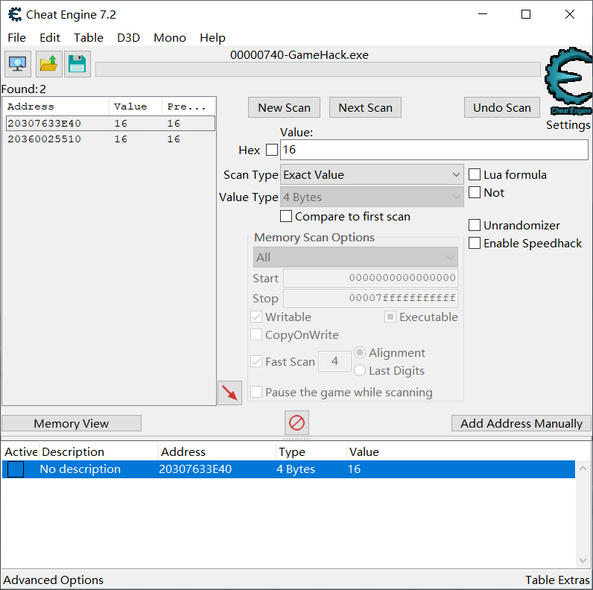Open the File menu

16,38
